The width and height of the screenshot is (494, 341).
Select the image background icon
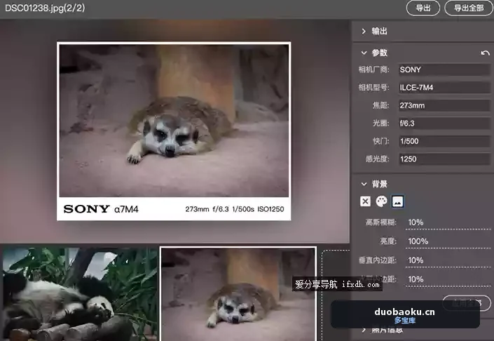coord(397,201)
